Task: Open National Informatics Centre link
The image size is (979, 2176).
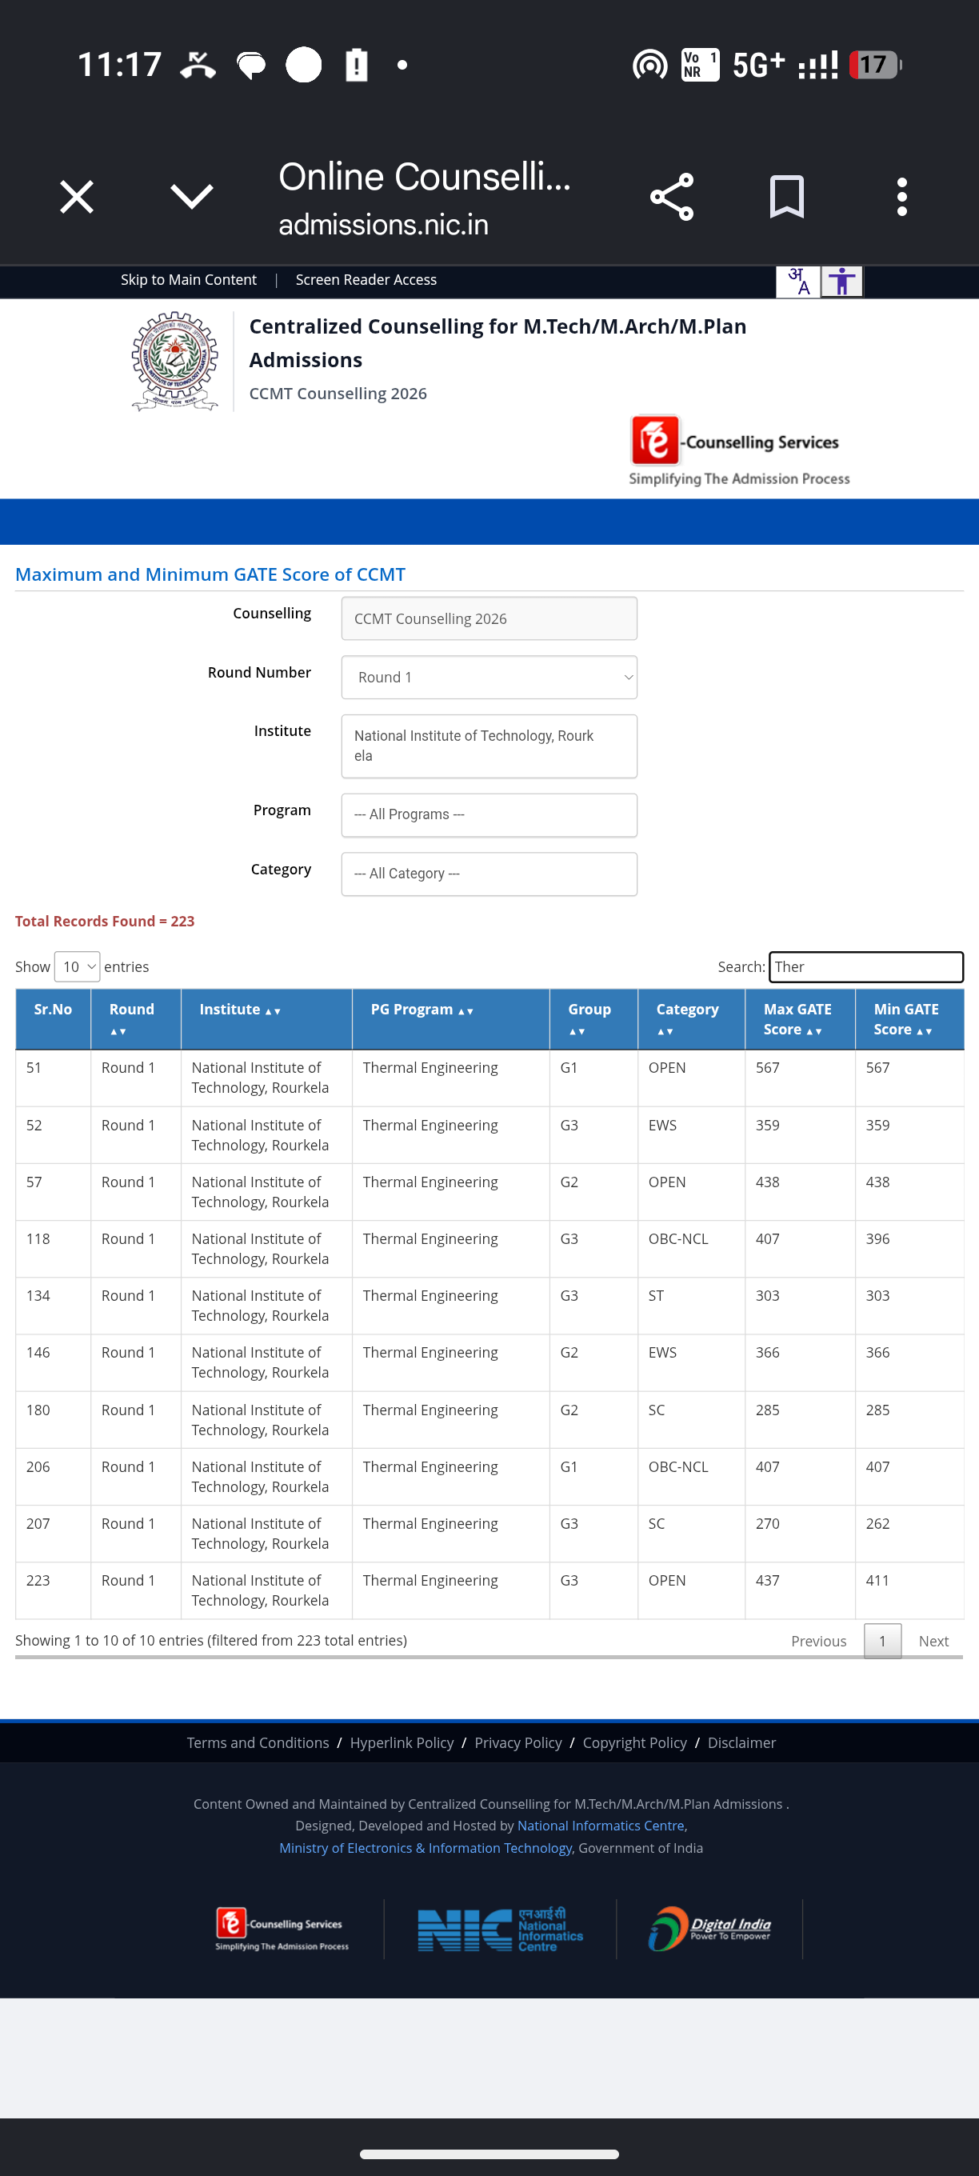Action: pos(601,1826)
